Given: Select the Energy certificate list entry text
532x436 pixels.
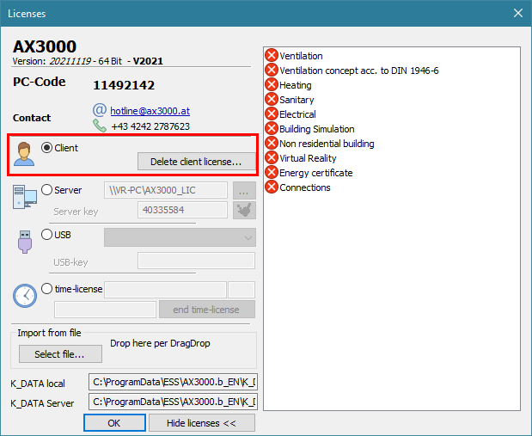Looking at the screenshot, I should pos(316,173).
